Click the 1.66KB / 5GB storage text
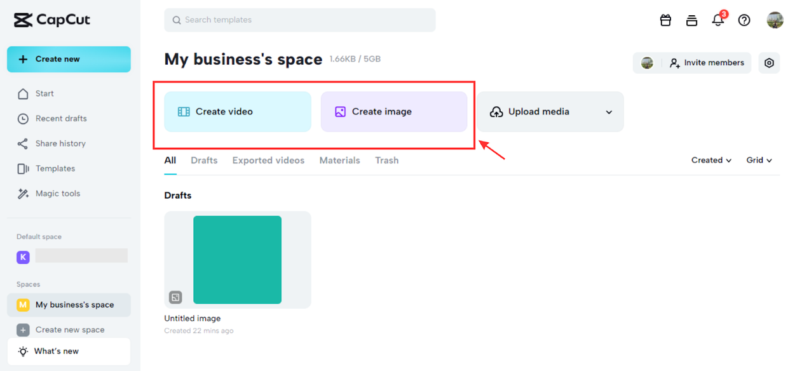The width and height of the screenshot is (809, 371). pos(355,59)
